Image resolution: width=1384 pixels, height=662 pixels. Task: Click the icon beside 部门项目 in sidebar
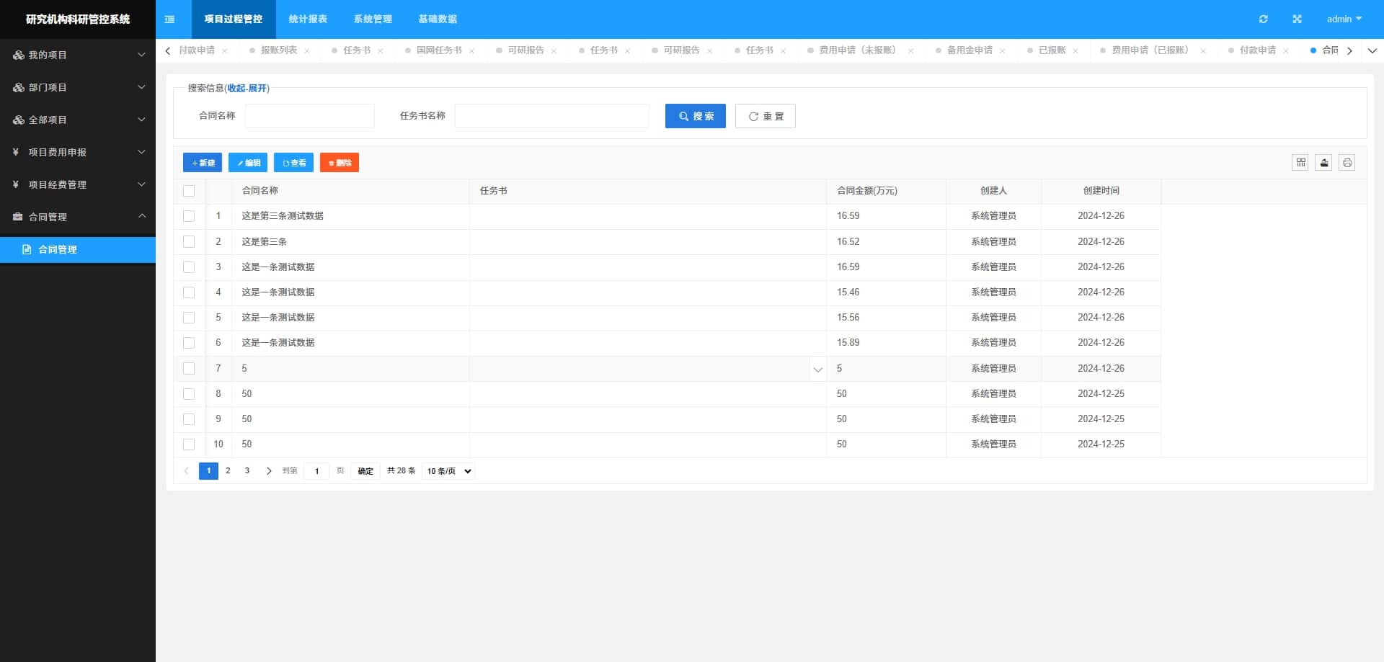[x=18, y=88]
